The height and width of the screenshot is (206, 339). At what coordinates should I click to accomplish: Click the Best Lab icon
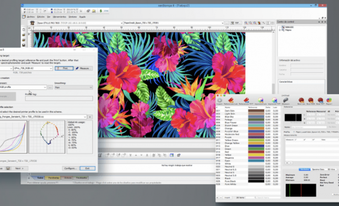pos(301,100)
